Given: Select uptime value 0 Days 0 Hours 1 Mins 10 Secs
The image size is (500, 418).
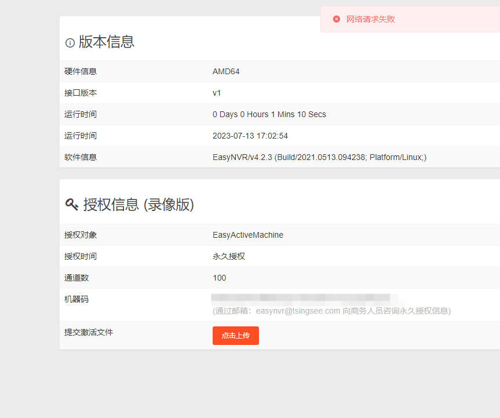Looking at the screenshot, I should [x=269, y=114].
